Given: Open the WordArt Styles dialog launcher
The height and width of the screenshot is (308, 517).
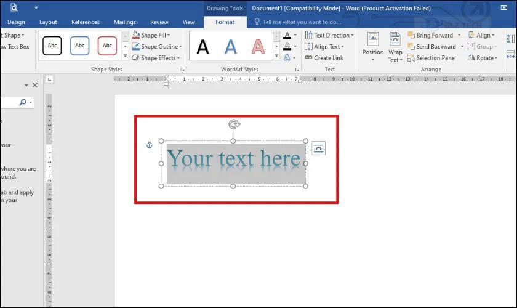Looking at the screenshot, I should pos(297,70).
